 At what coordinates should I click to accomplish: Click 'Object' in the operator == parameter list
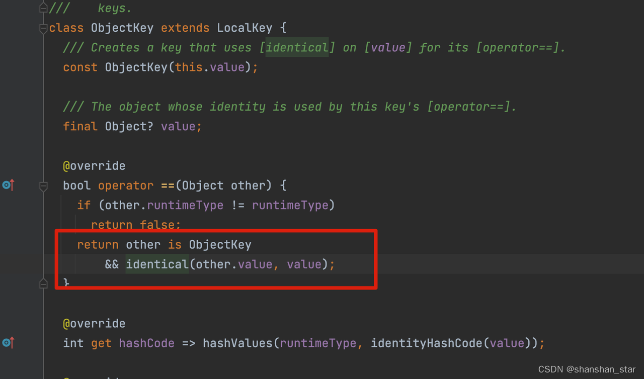point(203,185)
